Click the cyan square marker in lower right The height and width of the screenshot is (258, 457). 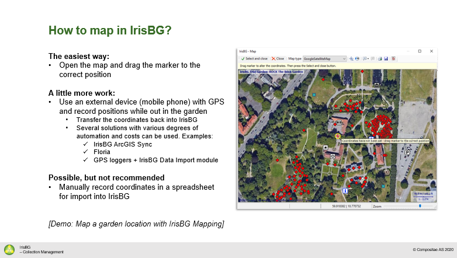[x=383, y=186]
